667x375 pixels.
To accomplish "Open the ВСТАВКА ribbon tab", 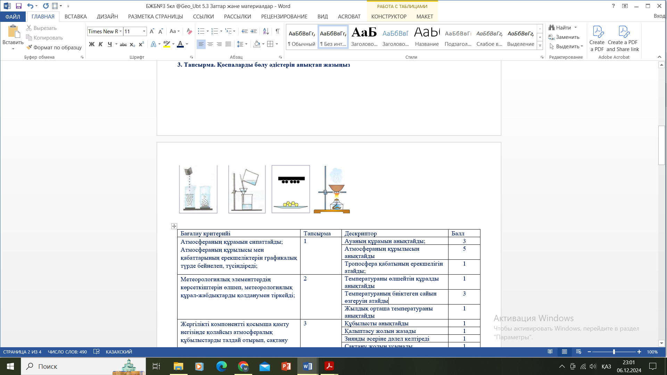I will coord(75,16).
